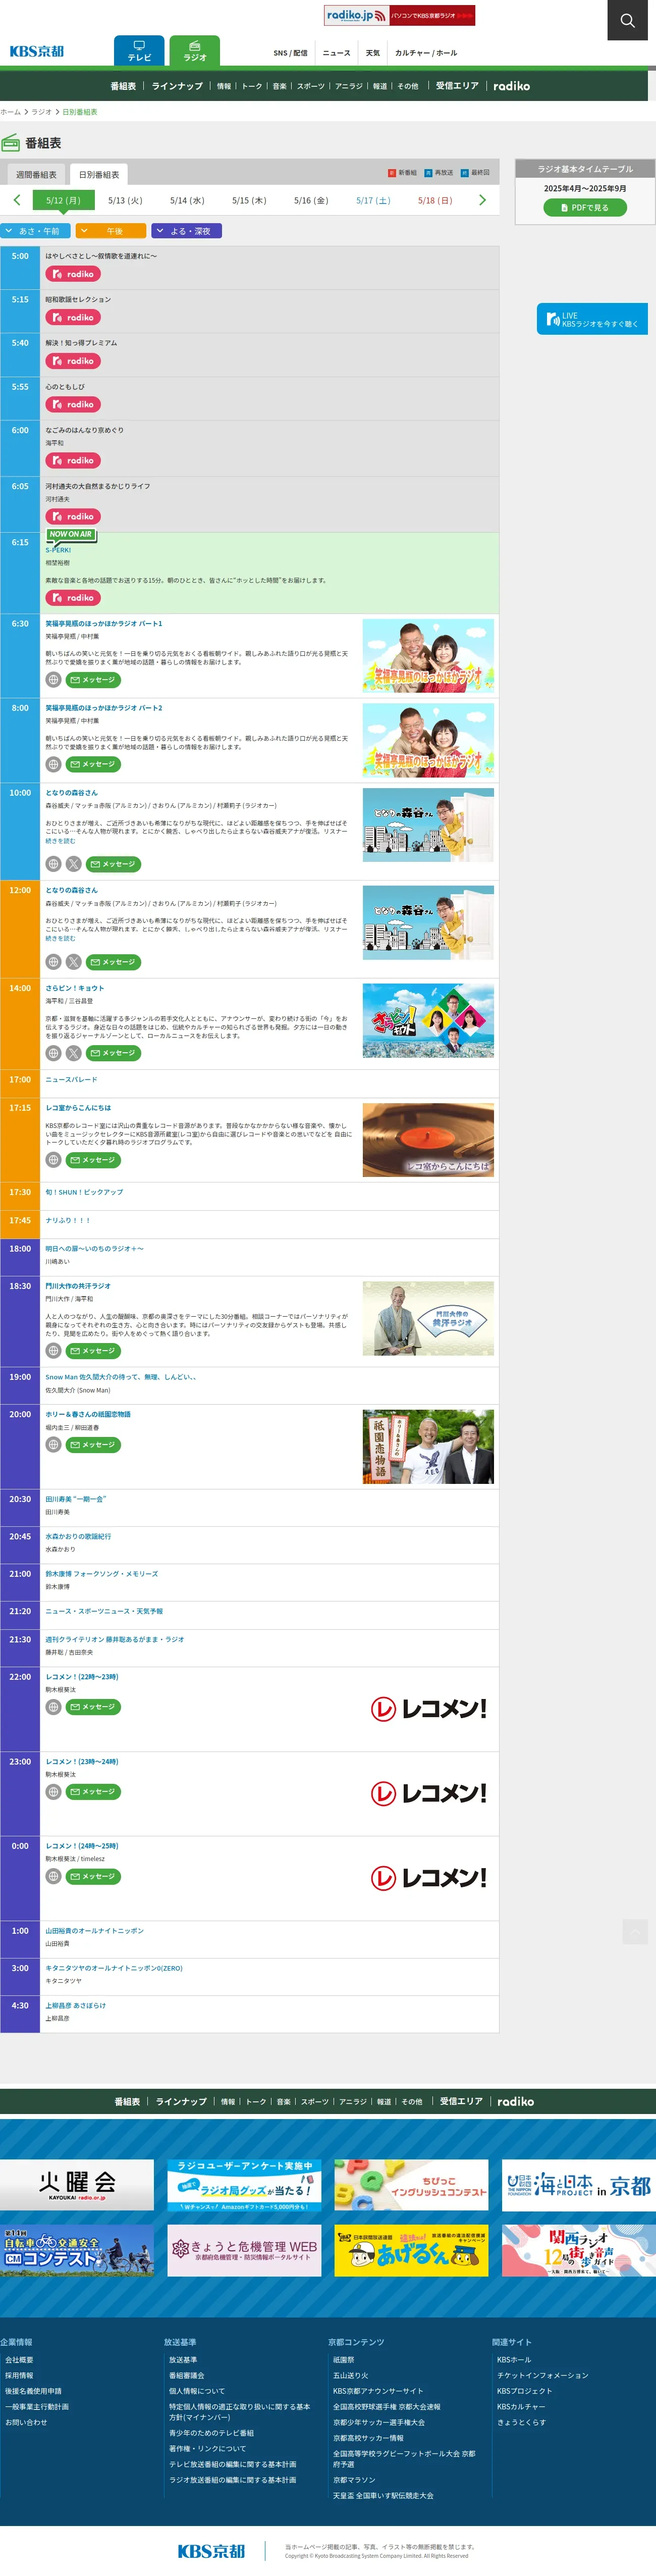Open website globe icon for 8:00 program
Image resolution: width=656 pixels, height=2576 pixels.
(x=54, y=764)
